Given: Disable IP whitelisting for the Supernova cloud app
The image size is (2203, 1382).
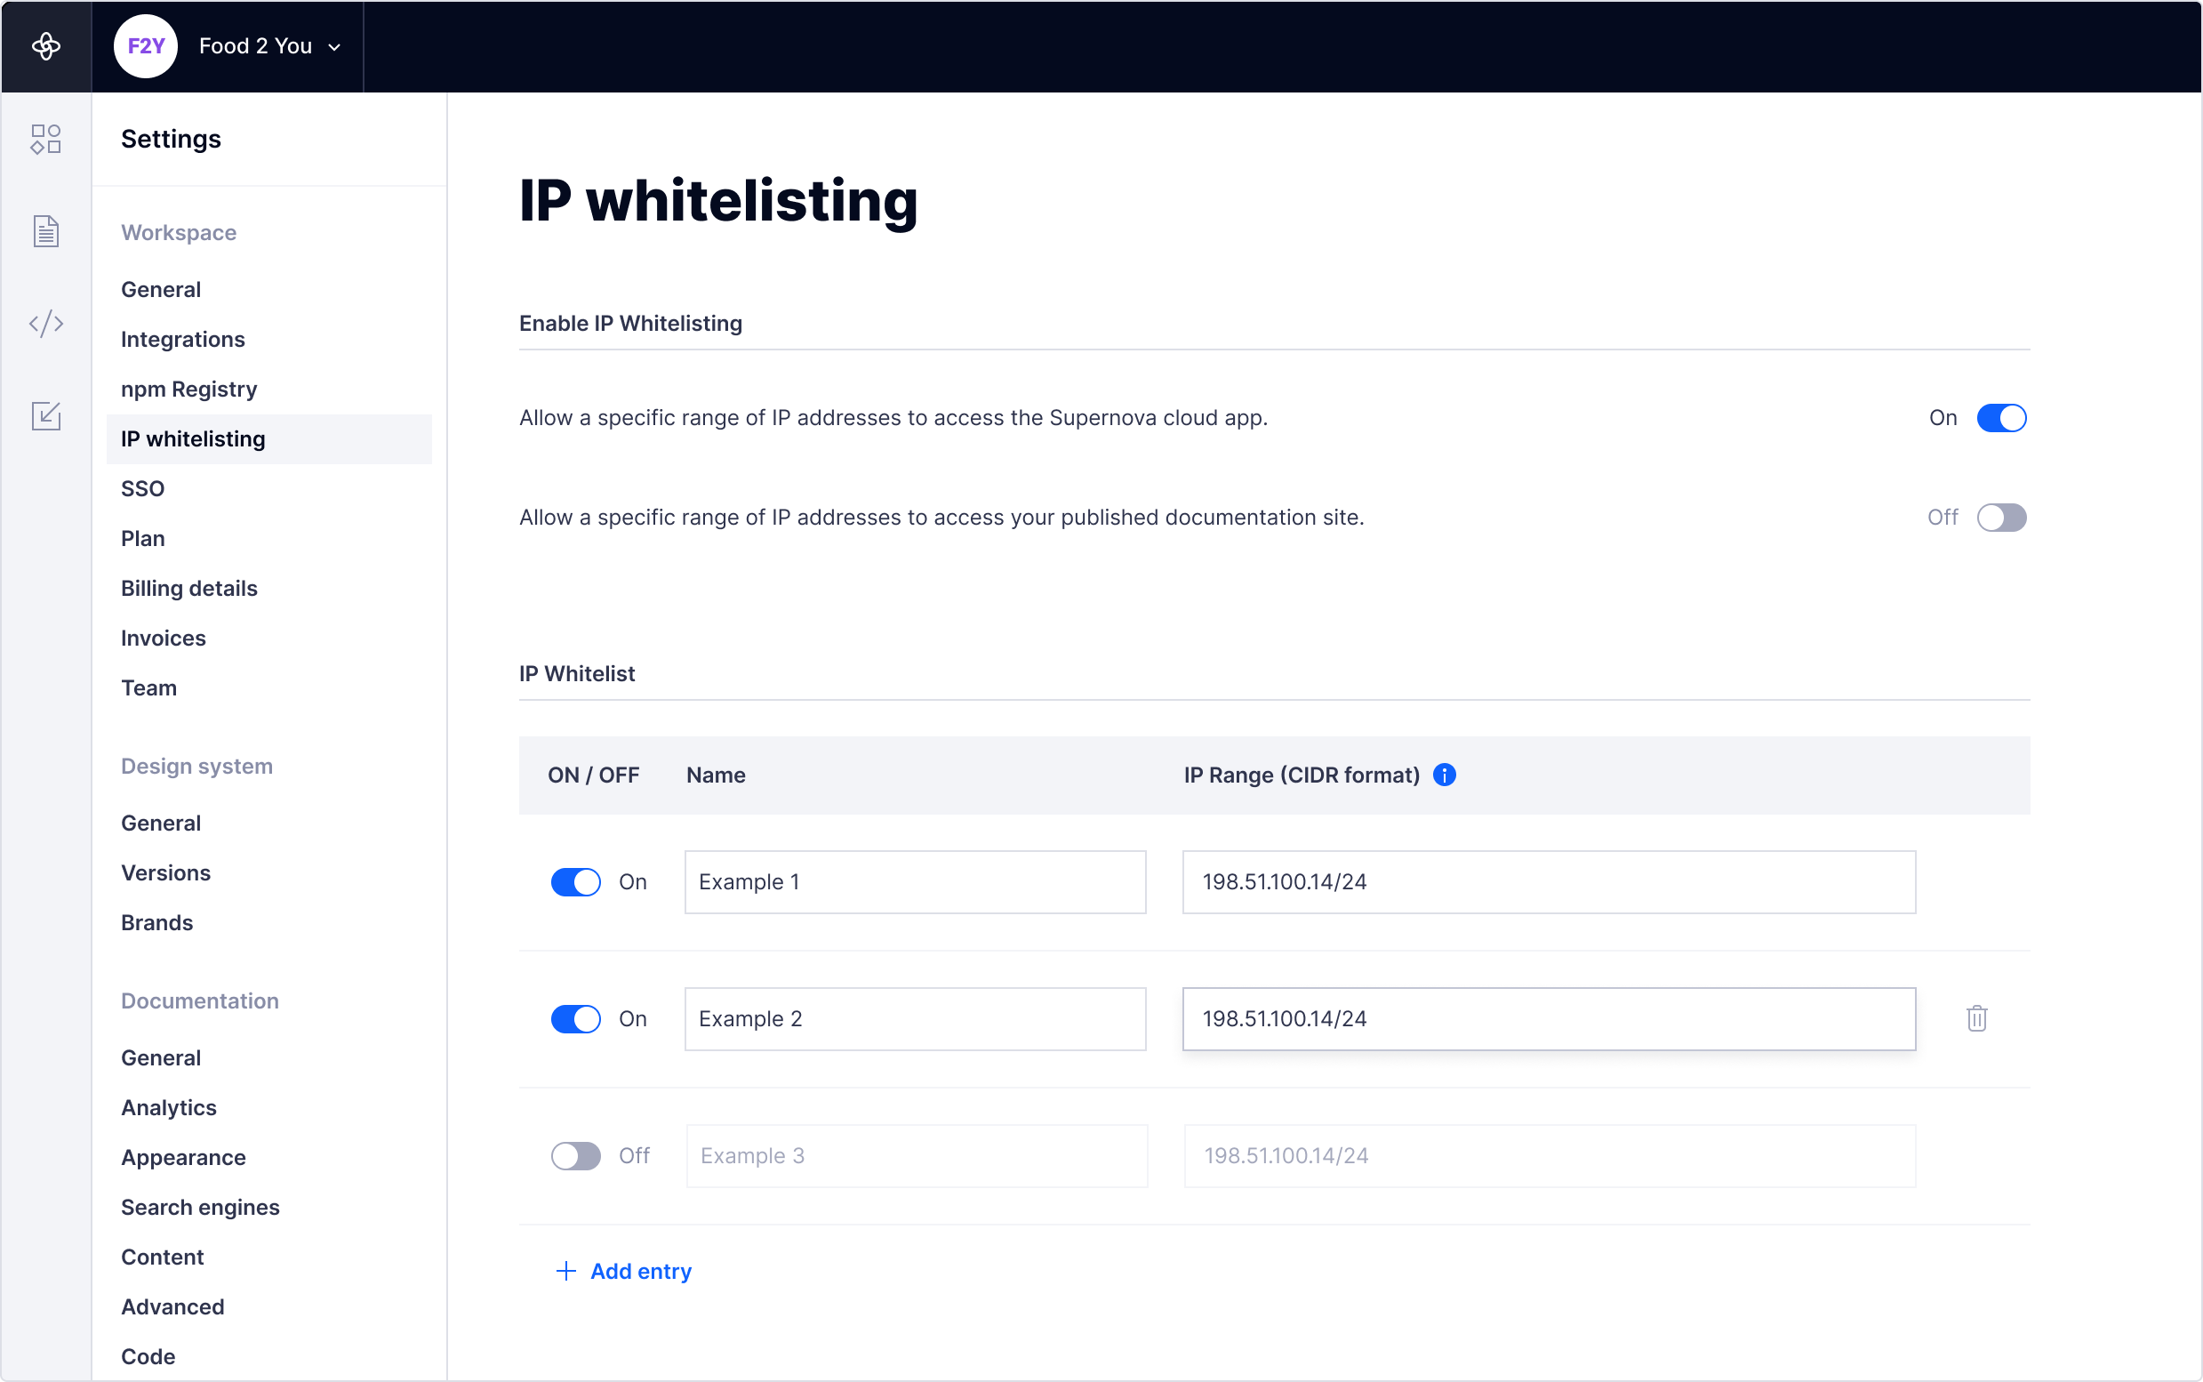Looking at the screenshot, I should [x=2002, y=418].
